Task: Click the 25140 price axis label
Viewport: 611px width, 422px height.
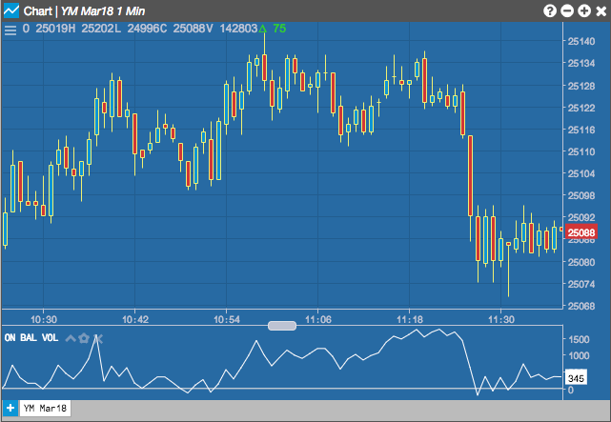Action: (581, 41)
